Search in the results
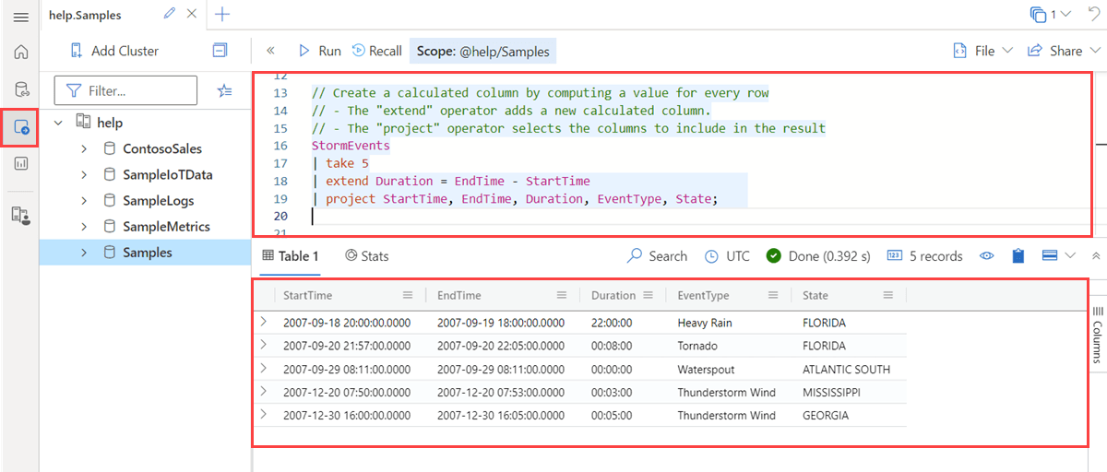 point(657,256)
